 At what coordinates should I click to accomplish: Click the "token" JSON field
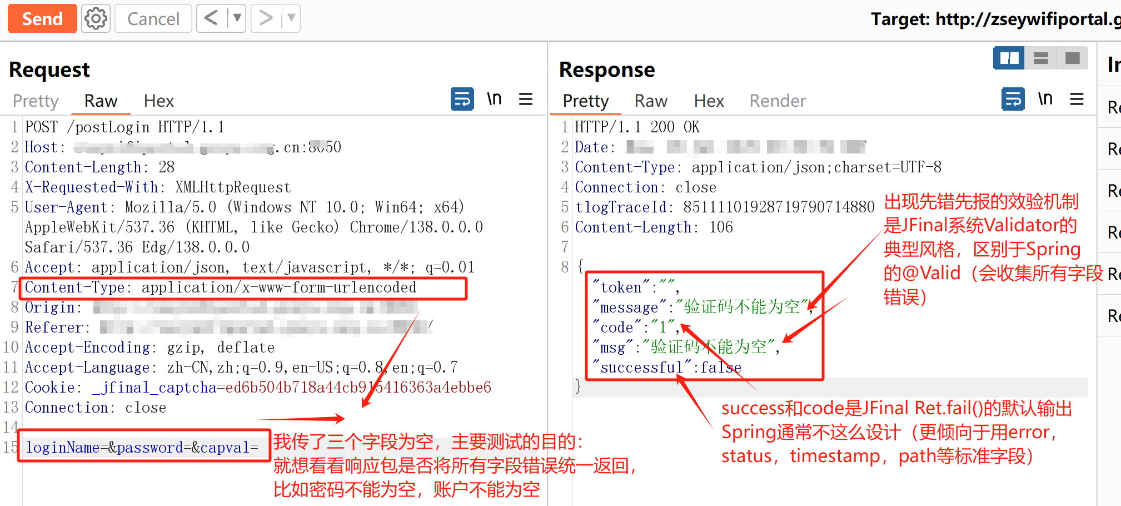click(x=636, y=287)
